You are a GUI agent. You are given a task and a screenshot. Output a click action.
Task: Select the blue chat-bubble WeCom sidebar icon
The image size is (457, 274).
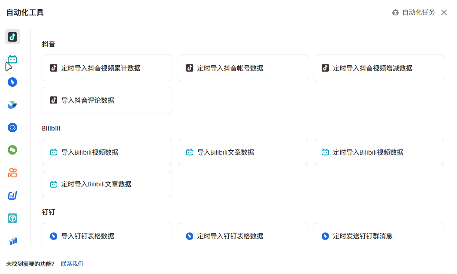point(12,128)
